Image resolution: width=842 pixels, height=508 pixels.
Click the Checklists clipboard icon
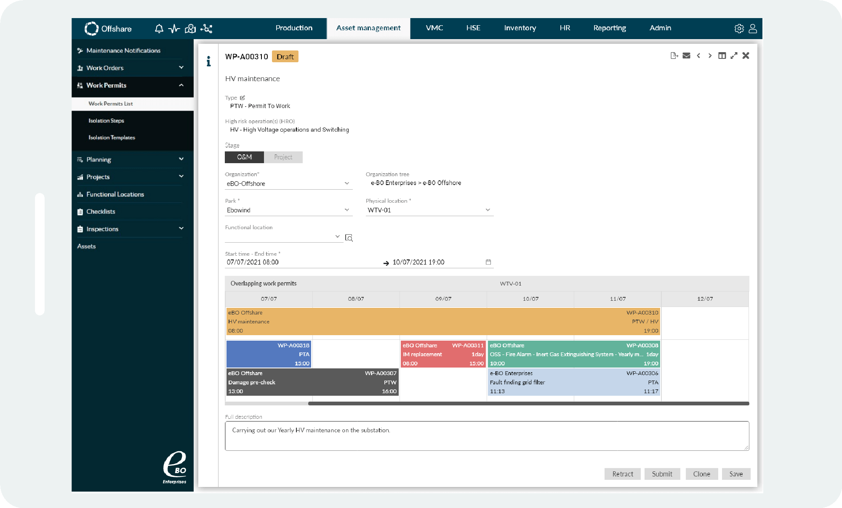pos(80,212)
